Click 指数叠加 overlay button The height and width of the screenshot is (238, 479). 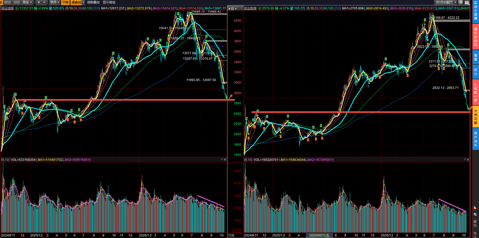pyautogui.click(x=93, y=2)
